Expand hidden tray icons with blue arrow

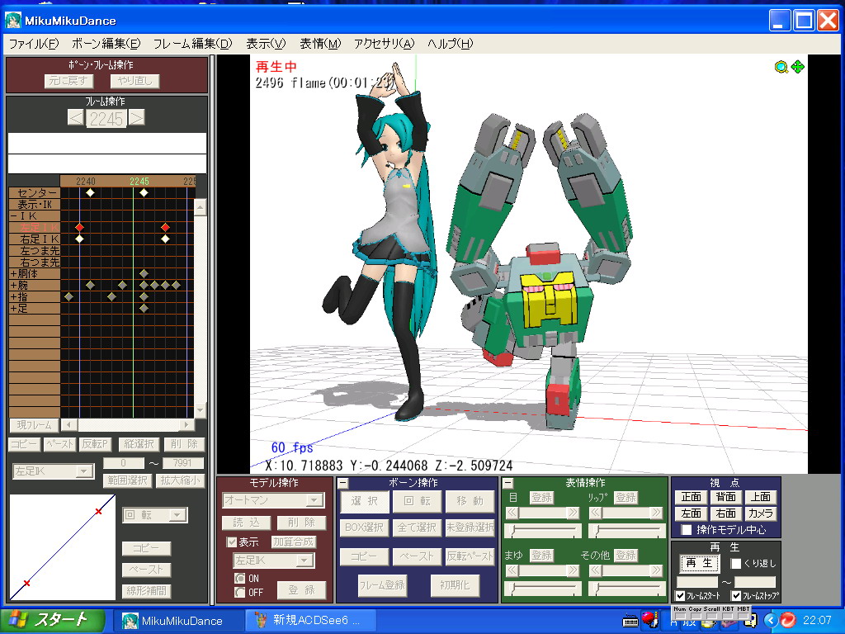click(771, 621)
